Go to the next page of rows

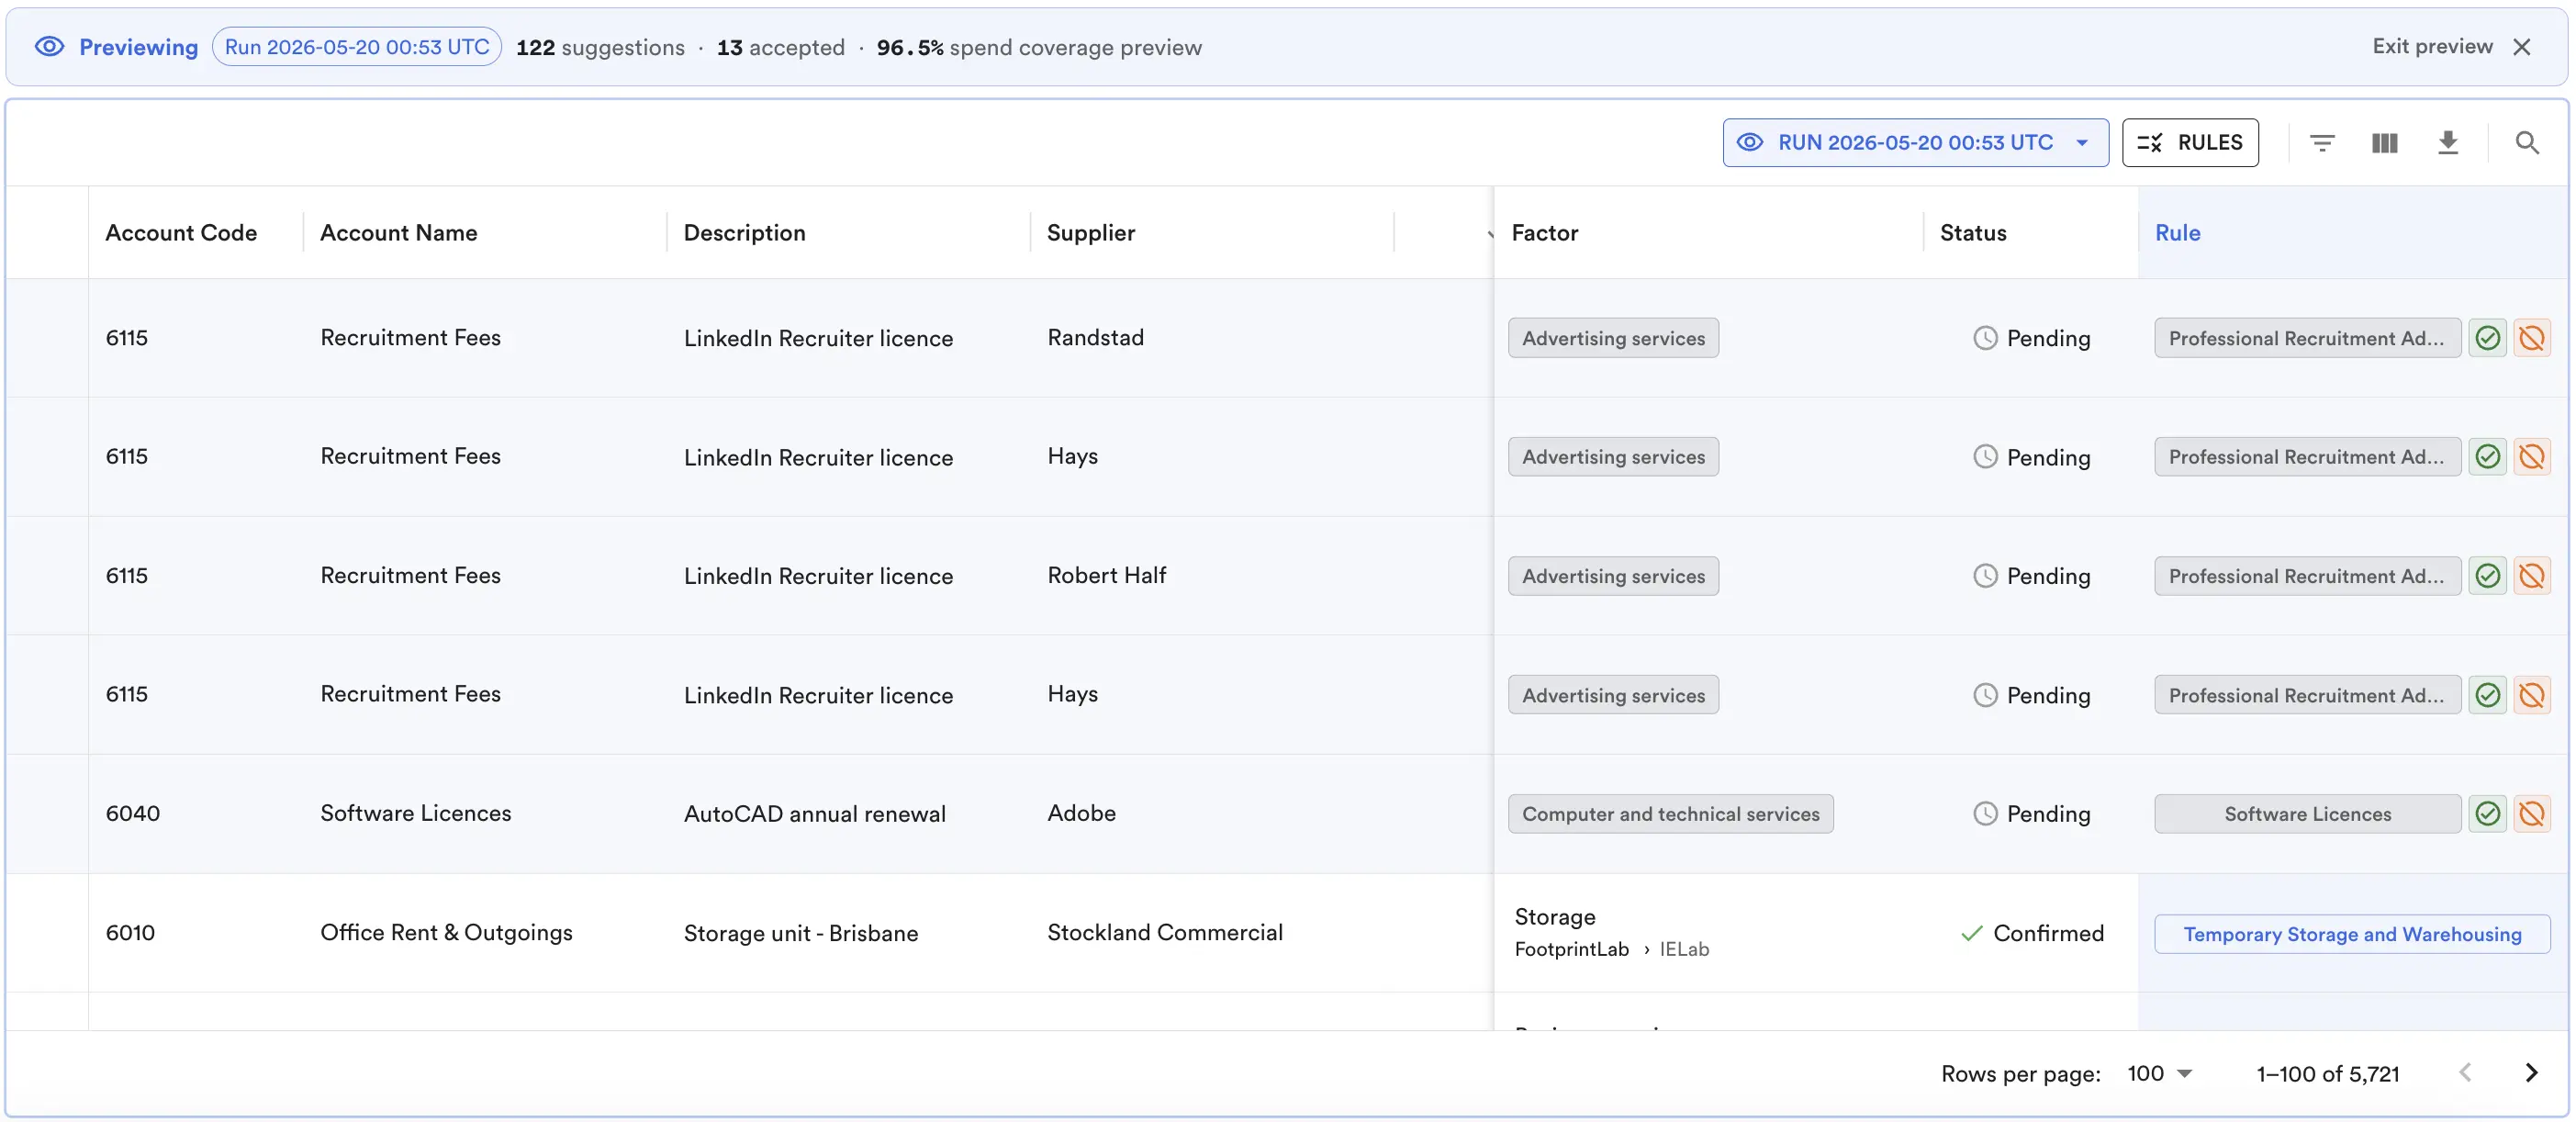click(x=2530, y=1073)
